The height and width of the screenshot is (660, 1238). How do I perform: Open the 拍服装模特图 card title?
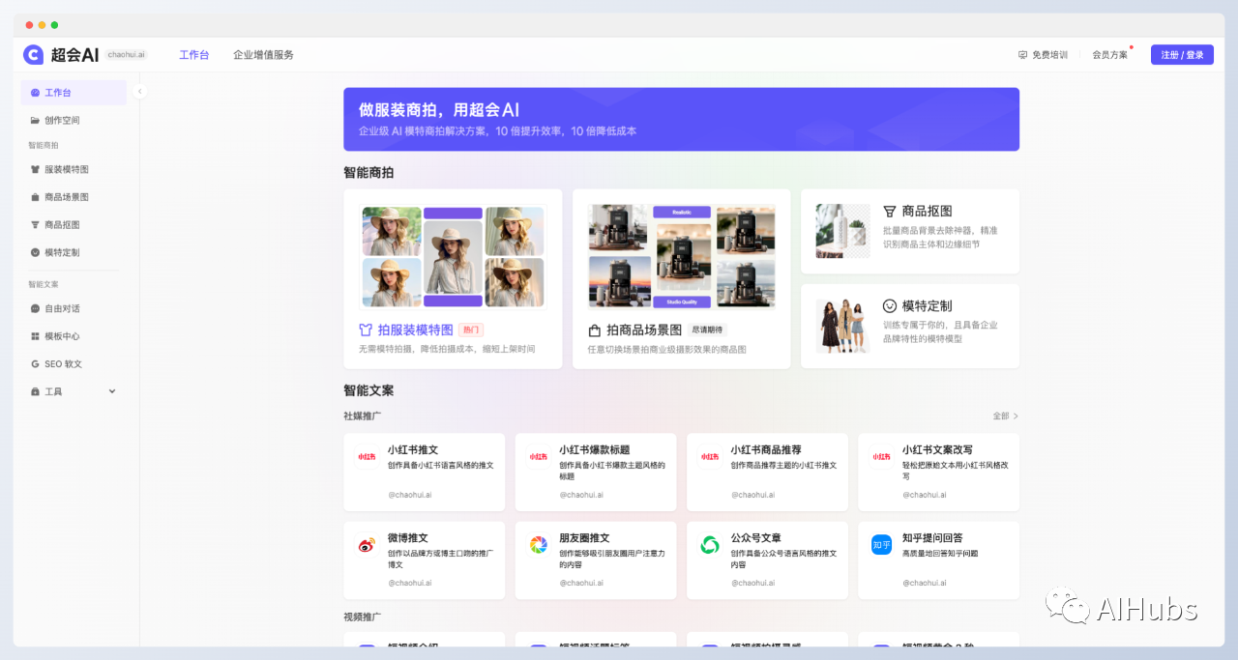pos(415,330)
